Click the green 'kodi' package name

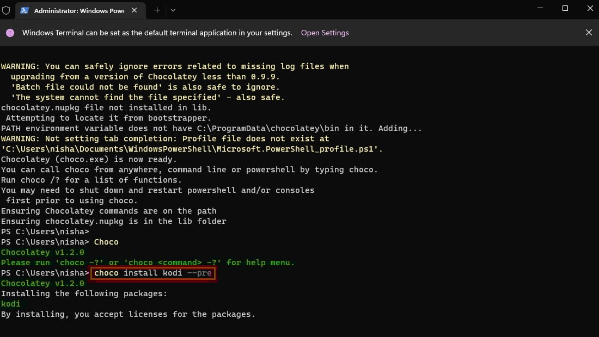(11, 304)
